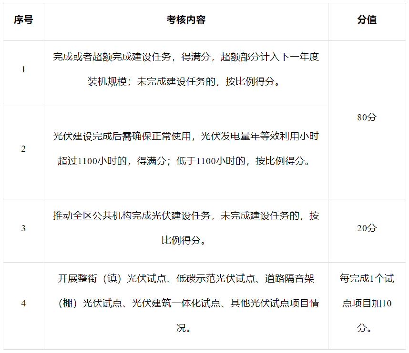Click the line starting with 光伏建设完成后需确保正常使用

[x=186, y=137]
